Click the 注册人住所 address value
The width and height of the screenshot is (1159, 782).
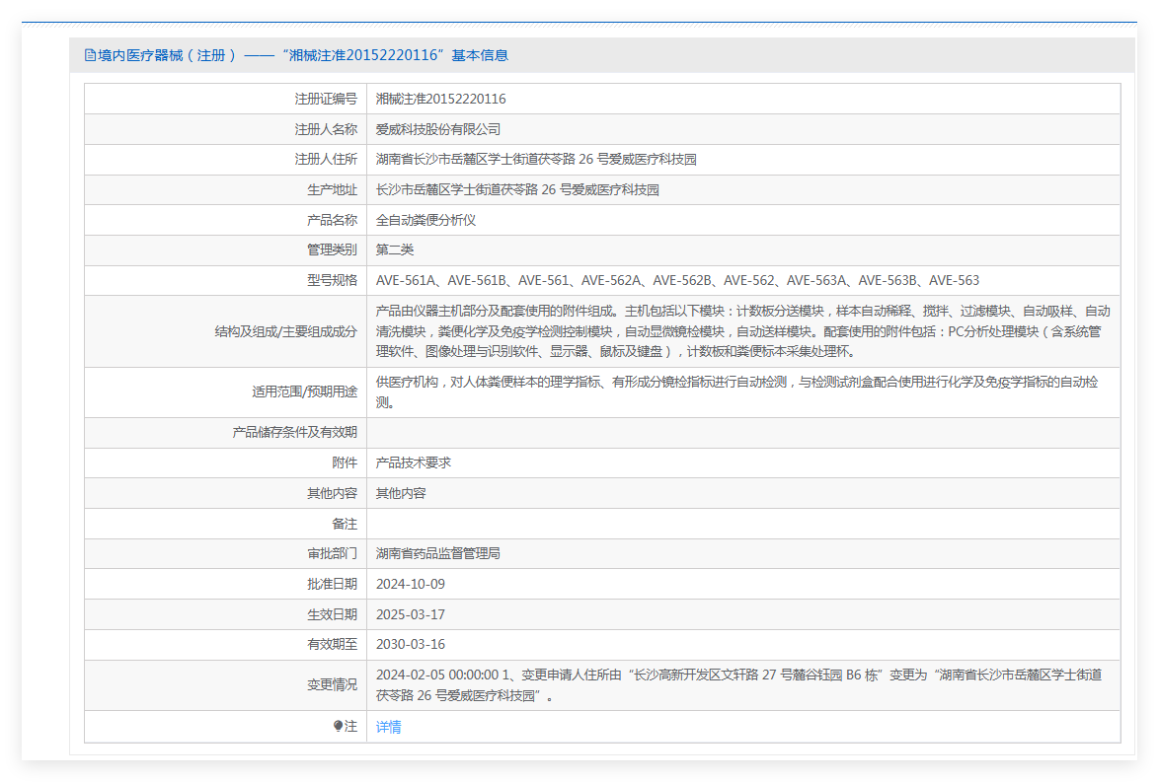click(536, 159)
